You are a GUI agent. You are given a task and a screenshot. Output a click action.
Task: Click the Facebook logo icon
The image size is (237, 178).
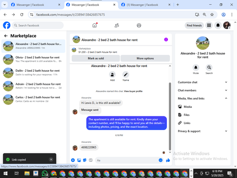point(7,25)
